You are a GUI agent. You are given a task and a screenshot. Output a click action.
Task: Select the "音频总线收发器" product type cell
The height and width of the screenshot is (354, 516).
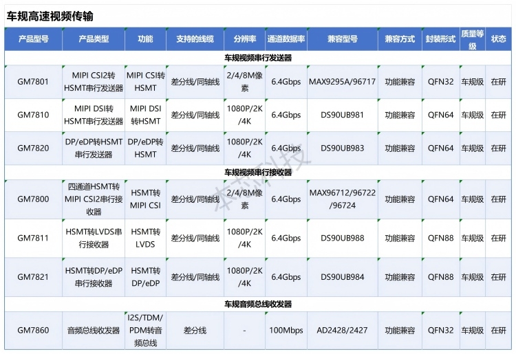pyautogui.click(x=94, y=331)
